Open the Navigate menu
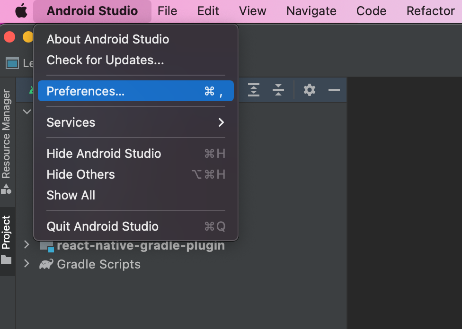Screen dimensions: 462x329 (311, 11)
